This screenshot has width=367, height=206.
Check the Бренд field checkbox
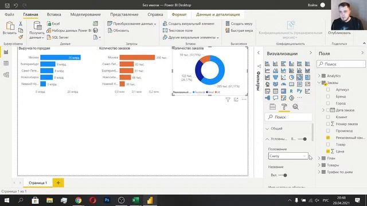[x=328, y=96]
